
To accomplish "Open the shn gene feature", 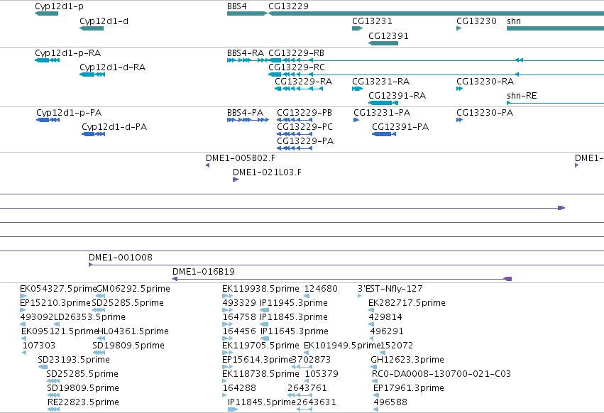I will pyautogui.click(x=555, y=28).
